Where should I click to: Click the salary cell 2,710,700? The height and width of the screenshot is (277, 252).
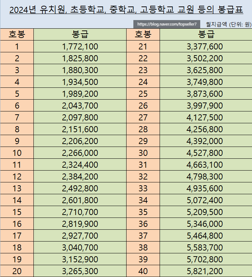[x=80, y=212]
